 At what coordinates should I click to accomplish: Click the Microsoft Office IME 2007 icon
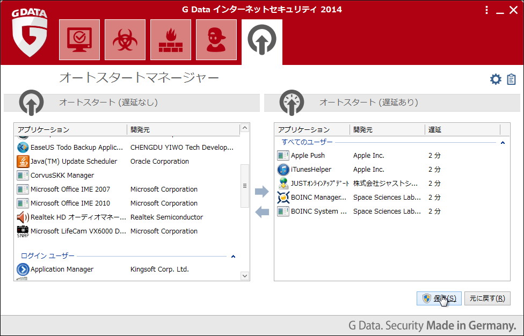click(x=23, y=189)
